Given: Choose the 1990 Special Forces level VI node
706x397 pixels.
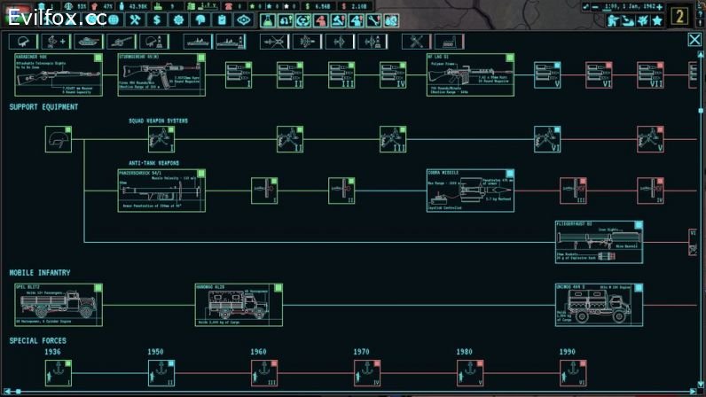Looking at the screenshot, I should (572, 371).
